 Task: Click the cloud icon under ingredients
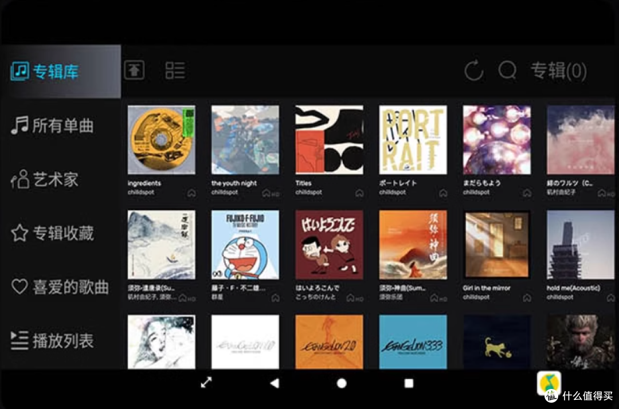tap(191, 193)
